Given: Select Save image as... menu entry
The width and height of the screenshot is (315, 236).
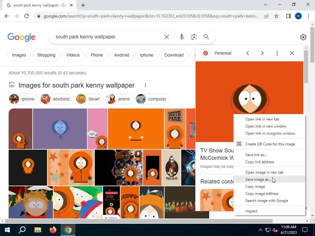Looking at the screenshot, I should [269, 179].
